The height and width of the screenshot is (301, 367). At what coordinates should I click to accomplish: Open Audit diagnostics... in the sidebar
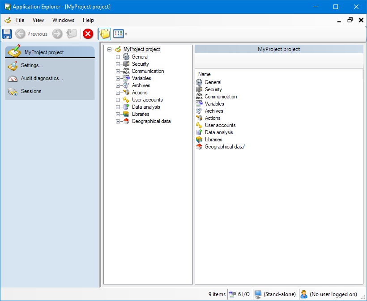click(42, 78)
